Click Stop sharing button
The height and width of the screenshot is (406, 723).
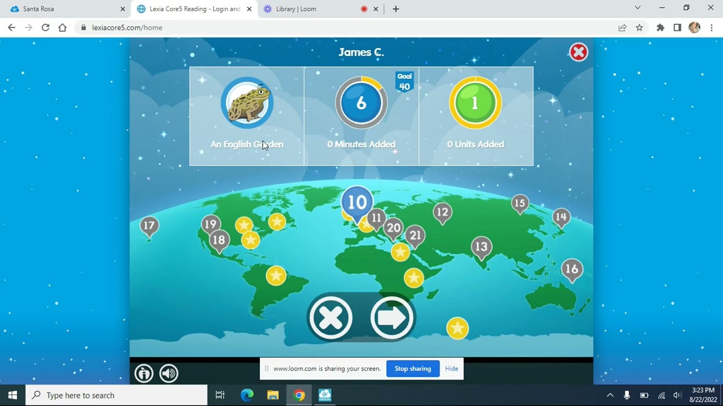pos(413,369)
